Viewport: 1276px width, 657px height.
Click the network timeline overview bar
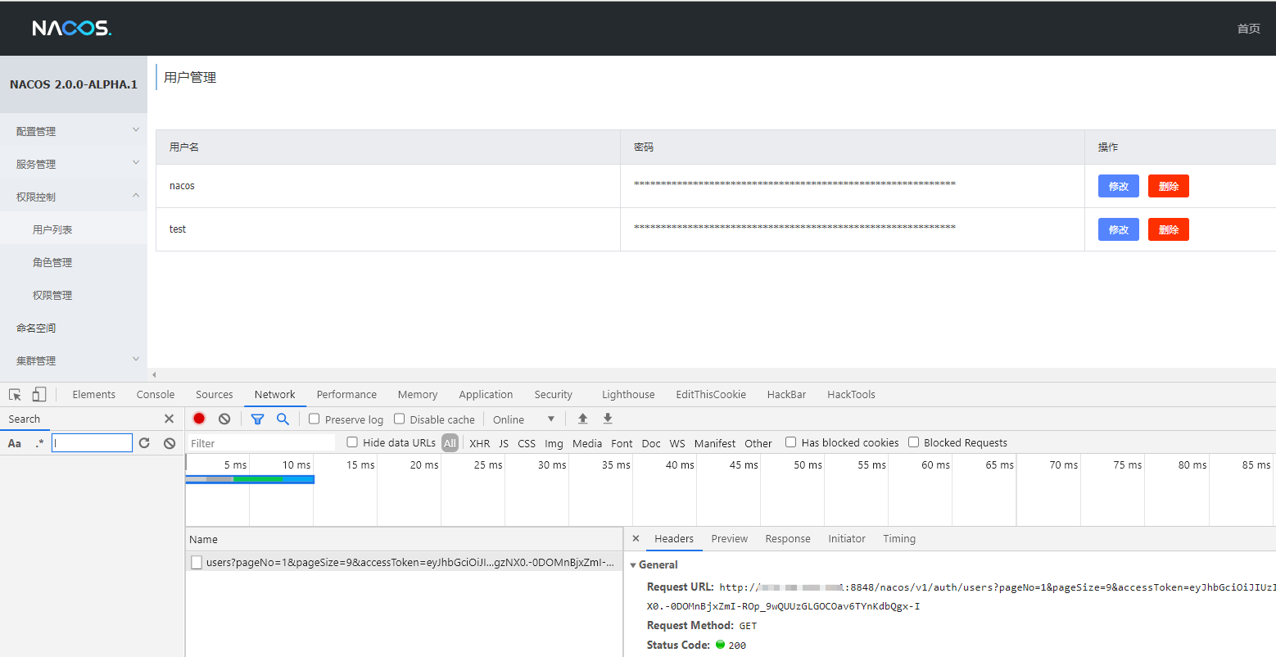[x=250, y=479]
